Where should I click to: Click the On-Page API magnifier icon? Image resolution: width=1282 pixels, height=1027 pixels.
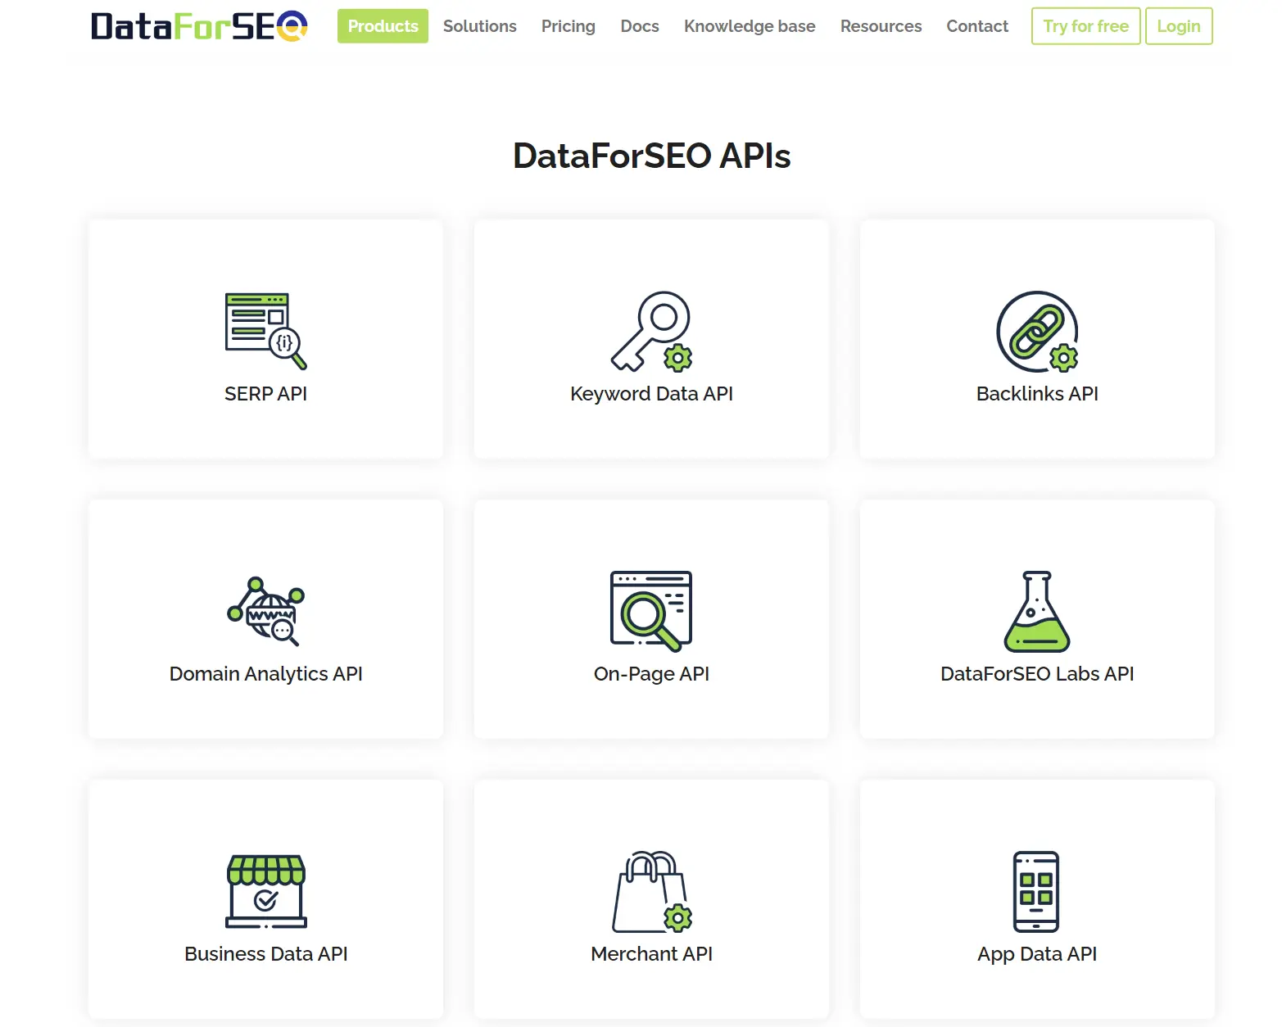(x=651, y=611)
